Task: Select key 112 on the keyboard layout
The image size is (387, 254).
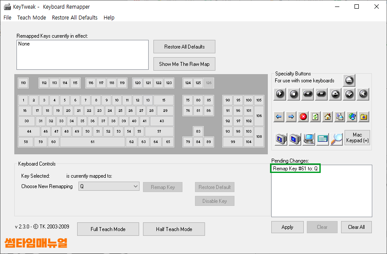Action: 44,83
